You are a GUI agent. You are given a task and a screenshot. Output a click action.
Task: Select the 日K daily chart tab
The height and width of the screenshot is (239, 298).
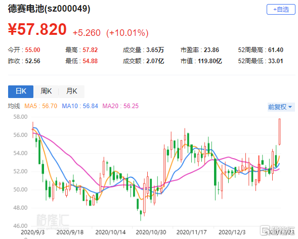[21, 91]
